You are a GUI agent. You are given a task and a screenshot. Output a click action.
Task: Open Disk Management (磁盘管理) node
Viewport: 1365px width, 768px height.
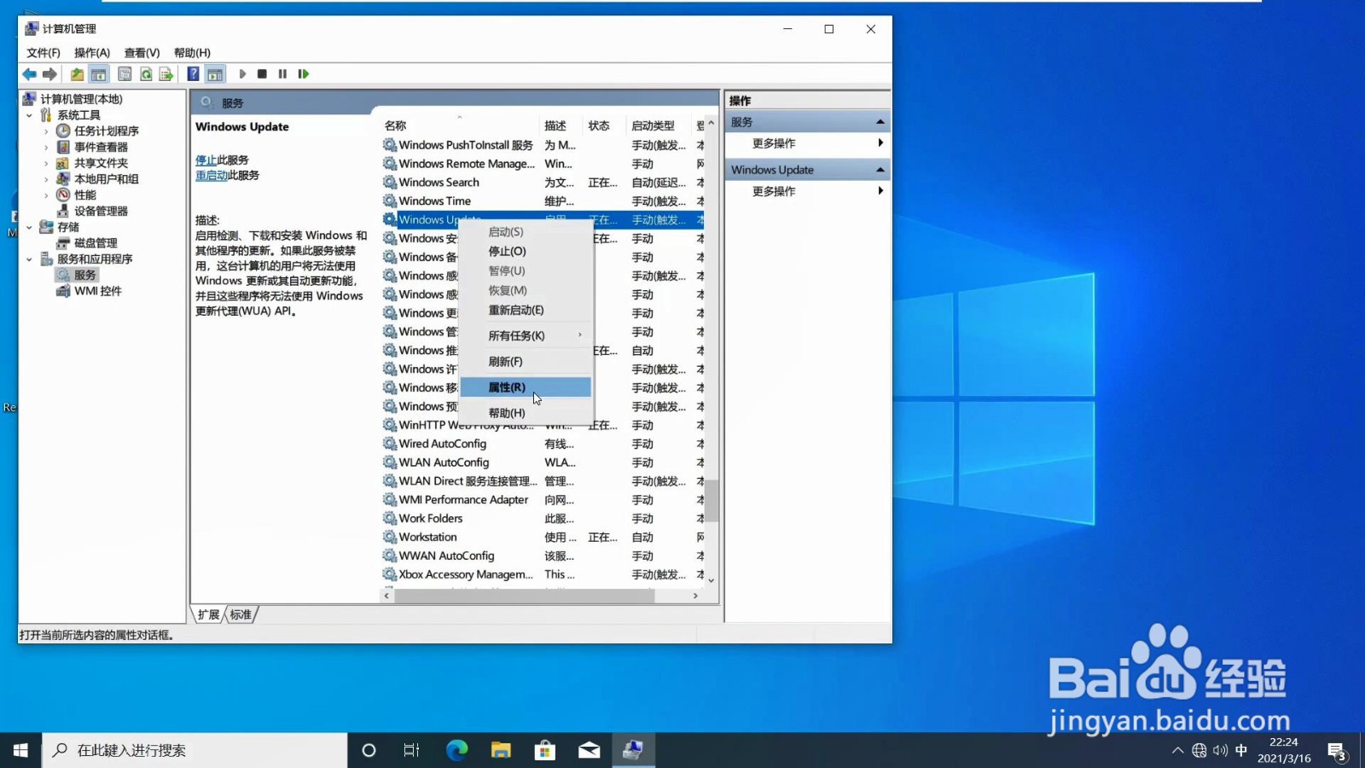pos(96,243)
